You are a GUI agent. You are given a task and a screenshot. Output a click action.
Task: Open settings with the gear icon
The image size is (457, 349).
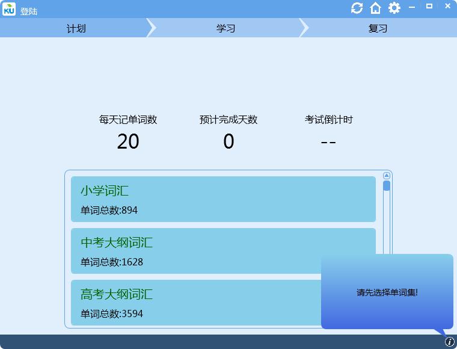click(394, 8)
